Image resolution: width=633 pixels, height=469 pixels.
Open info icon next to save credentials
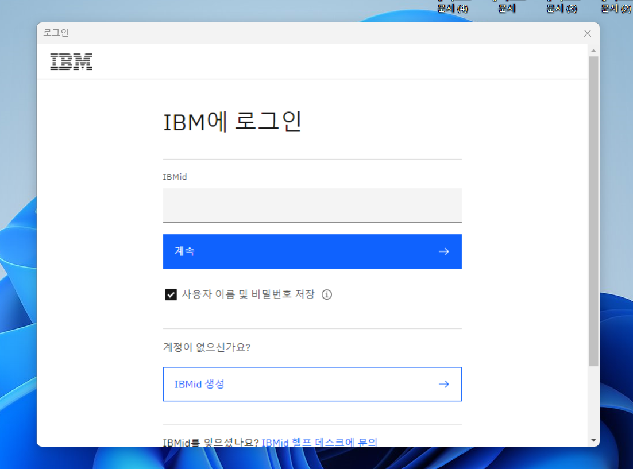327,294
